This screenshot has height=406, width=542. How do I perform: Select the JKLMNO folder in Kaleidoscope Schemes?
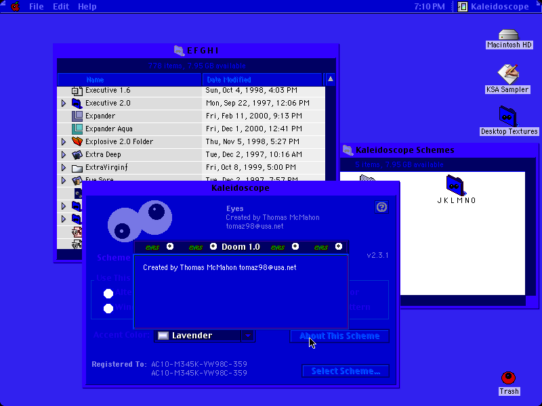tap(456, 185)
